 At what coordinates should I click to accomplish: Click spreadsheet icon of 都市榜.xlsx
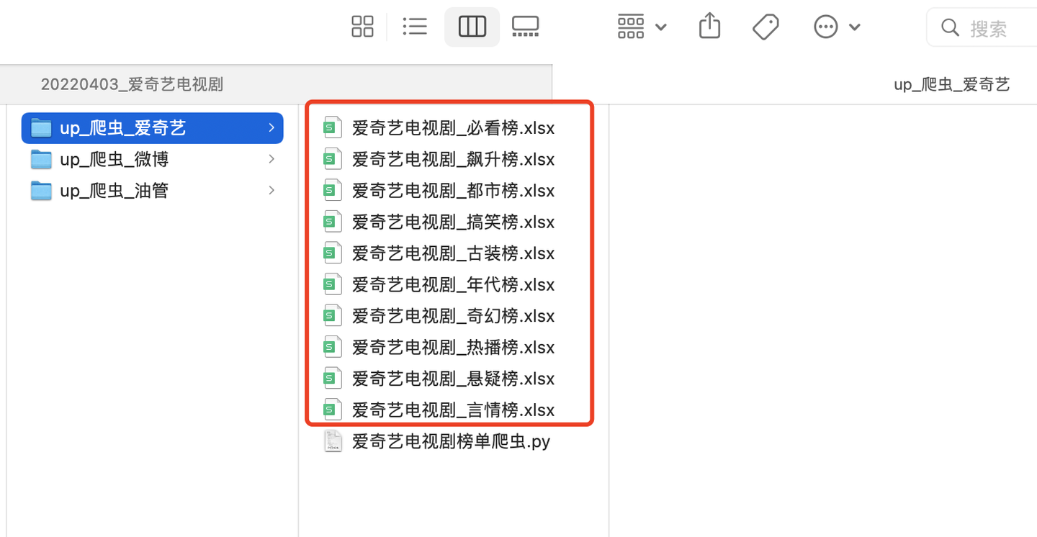[x=332, y=190]
